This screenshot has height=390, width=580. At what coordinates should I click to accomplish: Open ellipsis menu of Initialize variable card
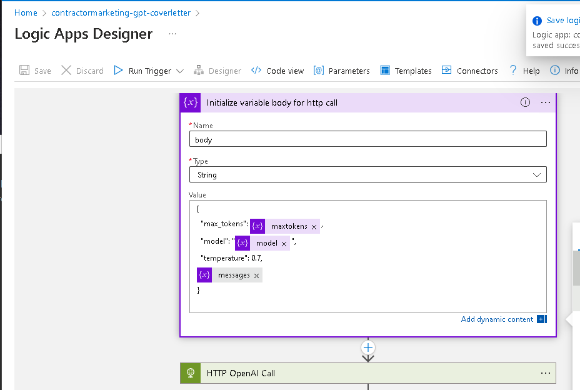tap(546, 102)
